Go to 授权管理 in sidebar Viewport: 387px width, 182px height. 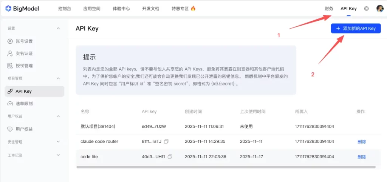point(24,66)
